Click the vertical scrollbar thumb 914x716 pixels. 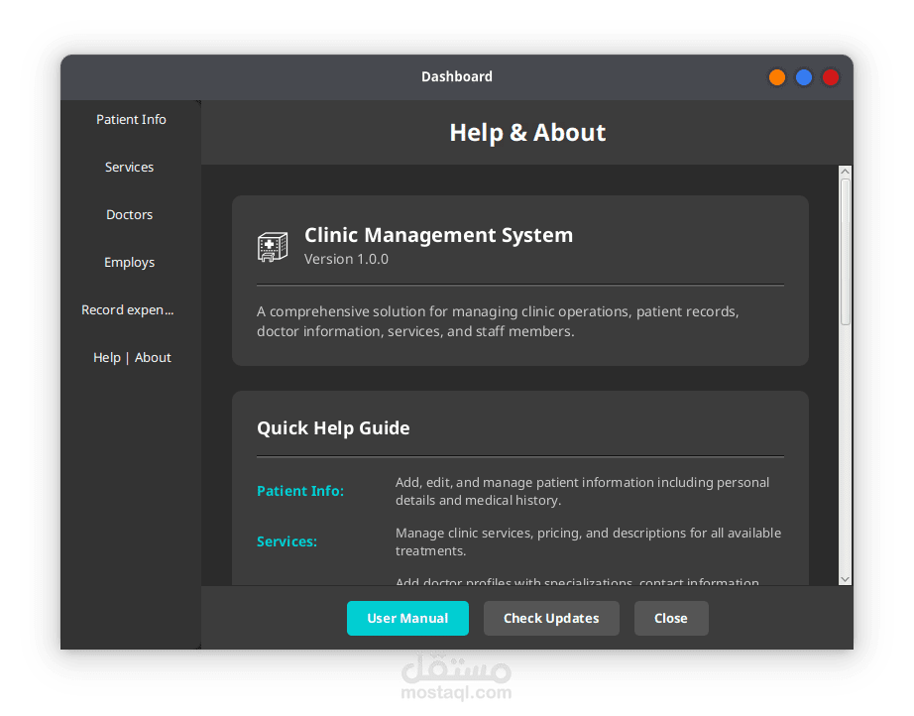click(x=846, y=252)
